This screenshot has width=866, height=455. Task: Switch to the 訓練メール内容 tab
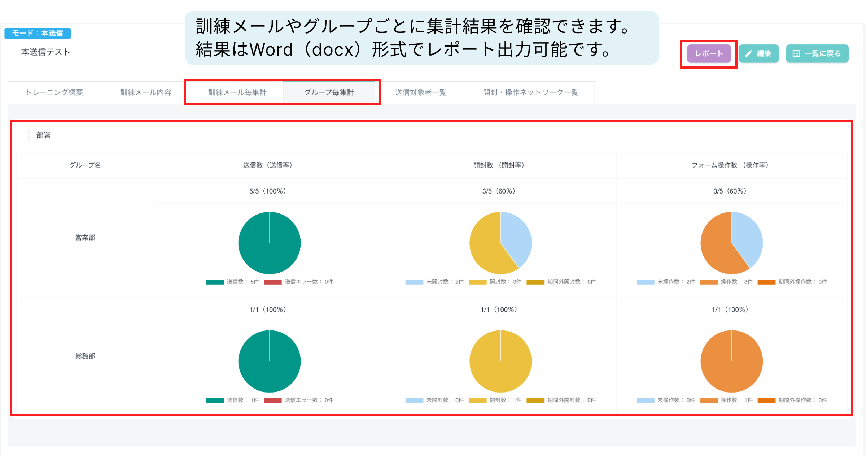click(146, 92)
